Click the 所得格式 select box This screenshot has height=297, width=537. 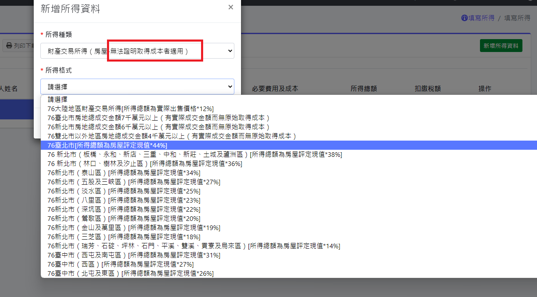pos(137,87)
